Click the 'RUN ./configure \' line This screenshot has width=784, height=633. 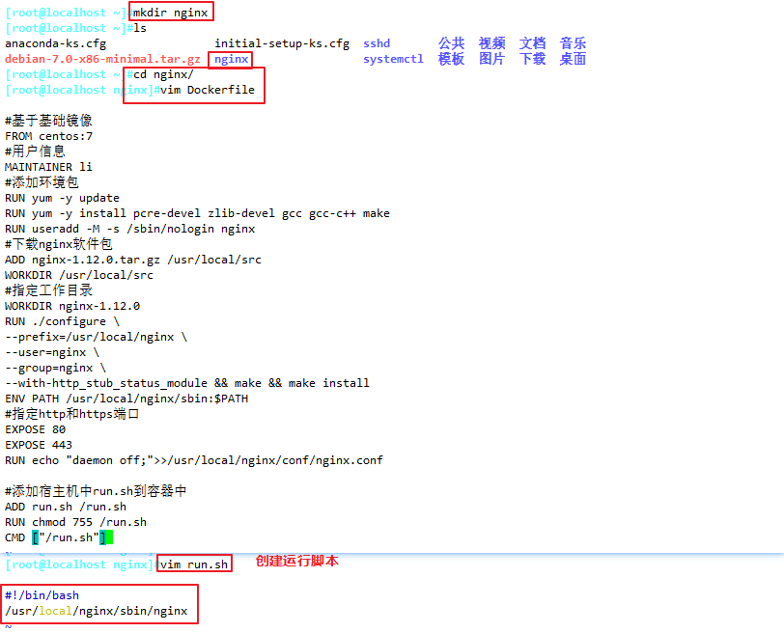coord(62,321)
